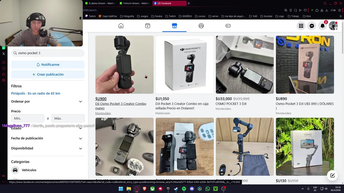Click the browser extensions puzzle icon

[x=317, y=10]
